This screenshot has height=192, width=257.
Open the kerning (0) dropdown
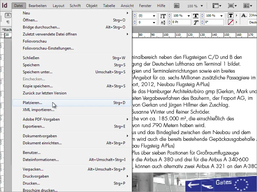coord(154,15)
